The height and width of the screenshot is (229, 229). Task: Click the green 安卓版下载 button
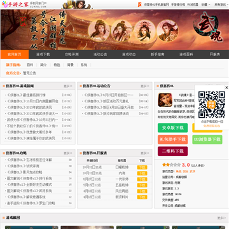(173, 128)
